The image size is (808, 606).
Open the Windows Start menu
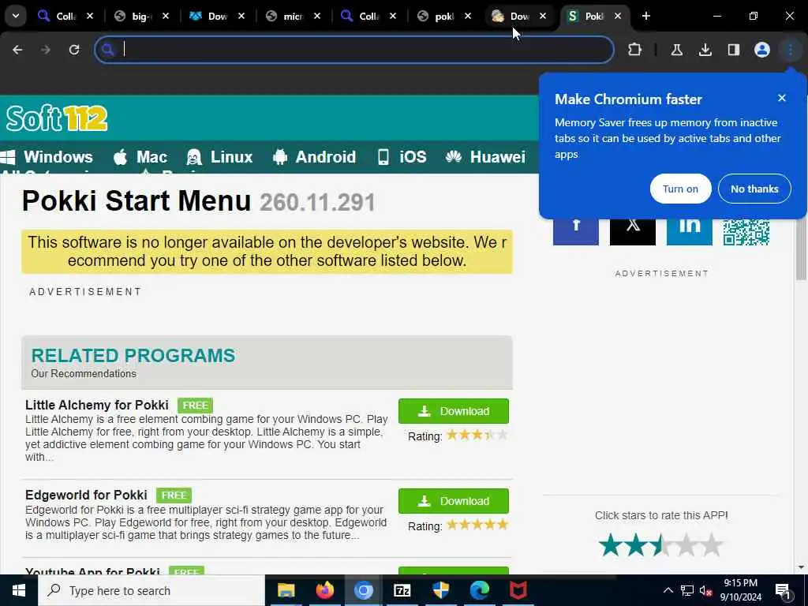(19, 590)
